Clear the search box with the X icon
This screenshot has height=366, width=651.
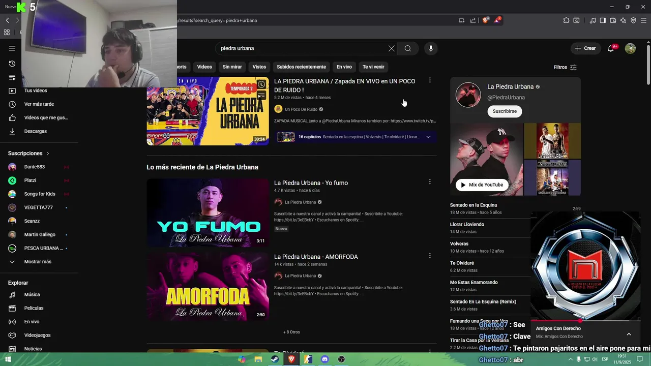[x=392, y=48]
